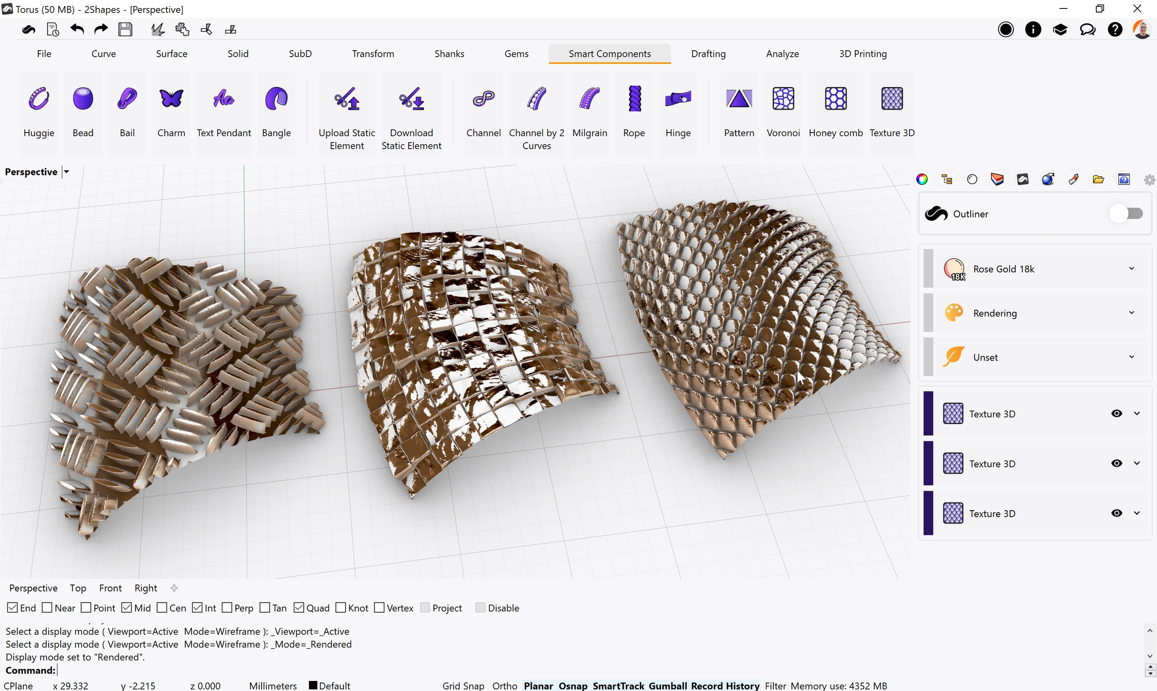1157x691 pixels.
Task: Toggle Gumball in the status bar
Action: click(667, 685)
